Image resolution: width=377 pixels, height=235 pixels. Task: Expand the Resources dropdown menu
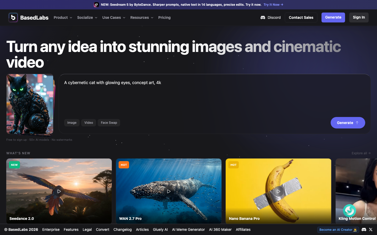(x=142, y=17)
